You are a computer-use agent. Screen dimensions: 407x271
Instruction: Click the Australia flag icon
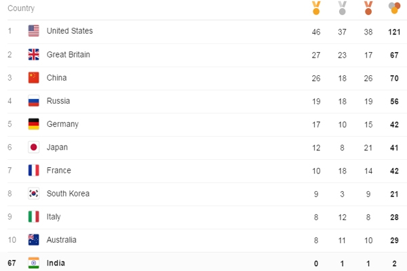33,240
